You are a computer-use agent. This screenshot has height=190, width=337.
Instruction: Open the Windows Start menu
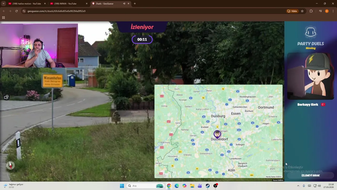coord(122,186)
